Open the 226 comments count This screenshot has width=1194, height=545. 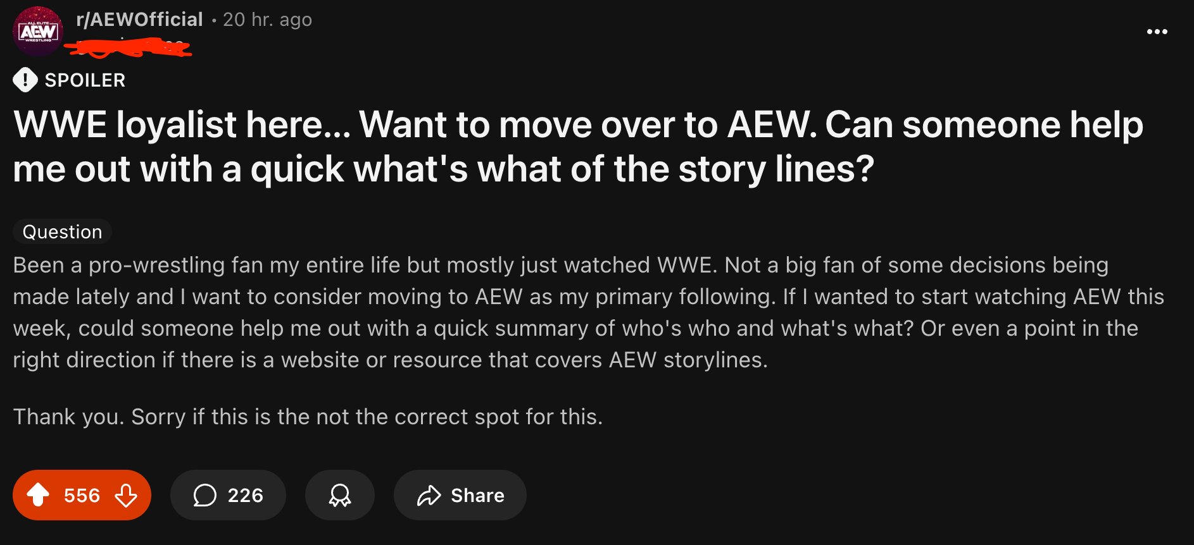click(x=245, y=495)
